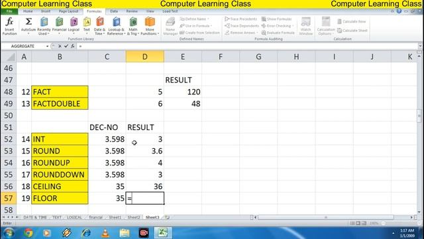Click the fx icon in the formula bar
This screenshot has width=424, height=239.
pos(73,46)
